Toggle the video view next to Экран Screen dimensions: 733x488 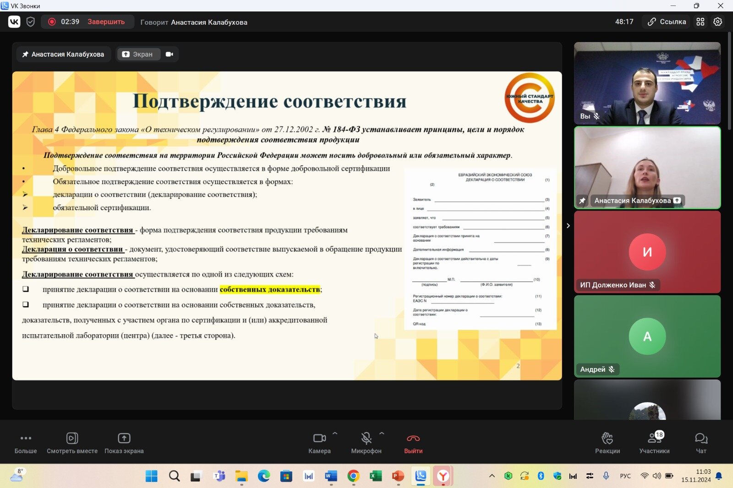[x=170, y=54]
